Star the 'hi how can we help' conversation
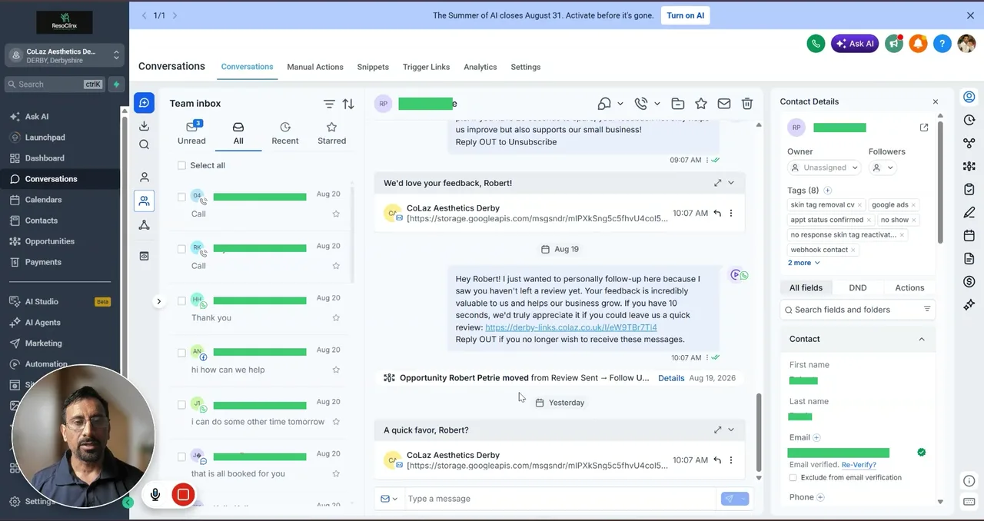The width and height of the screenshot is (984, 521). click(x=336, y=370)
